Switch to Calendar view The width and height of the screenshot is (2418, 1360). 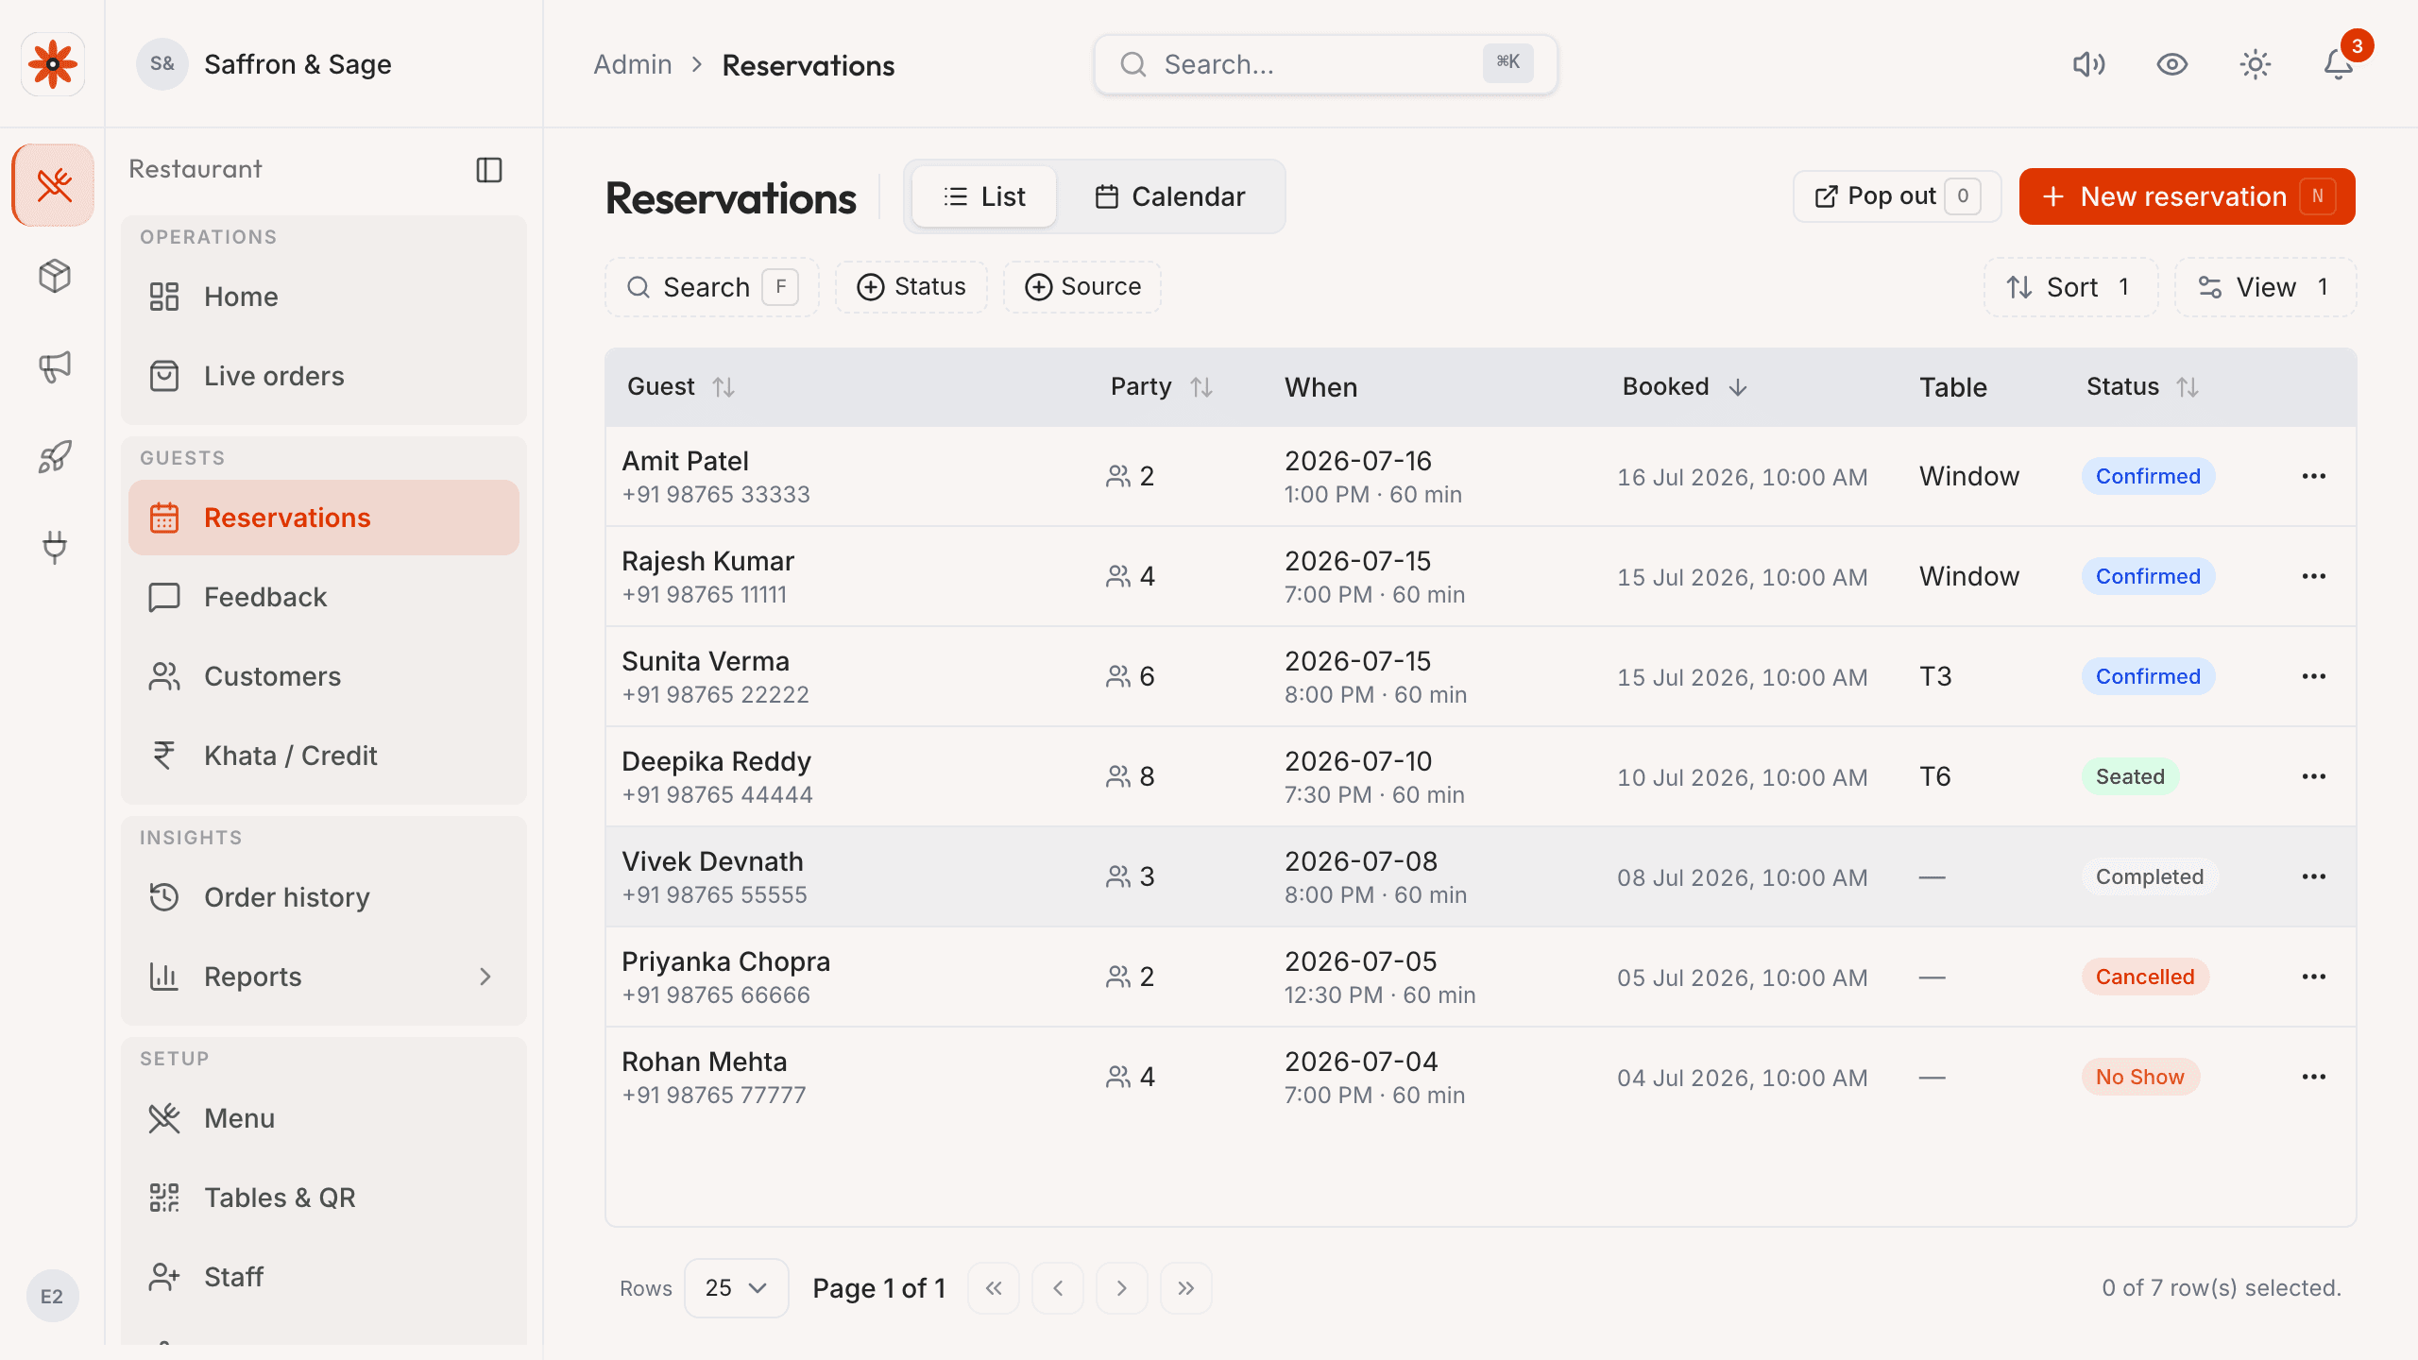(1169, 196)
